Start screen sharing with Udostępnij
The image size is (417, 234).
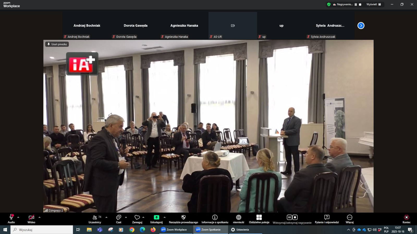click(156, 219)
